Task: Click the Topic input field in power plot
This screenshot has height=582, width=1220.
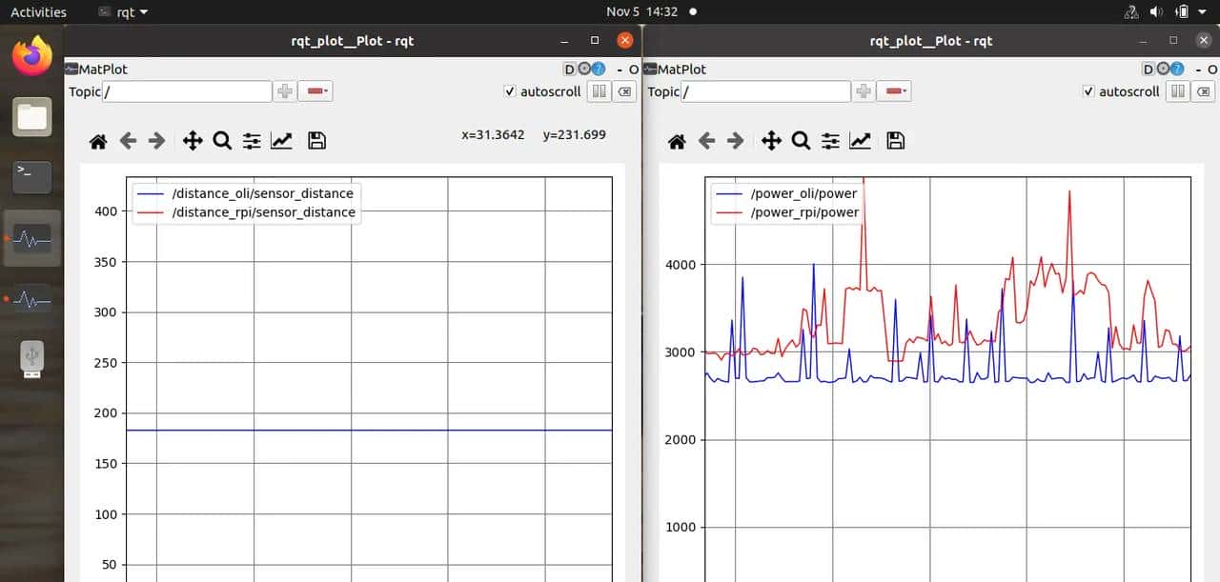Action: (766, 91)
